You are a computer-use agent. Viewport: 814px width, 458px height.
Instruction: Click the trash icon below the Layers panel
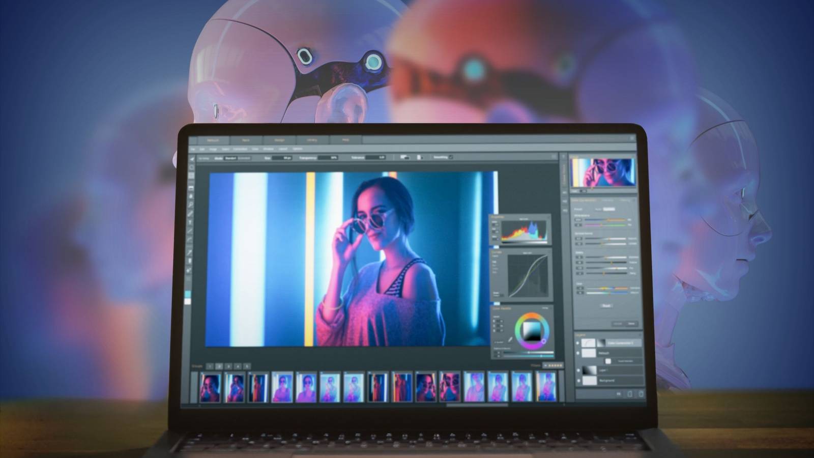[x=641, y=394]
